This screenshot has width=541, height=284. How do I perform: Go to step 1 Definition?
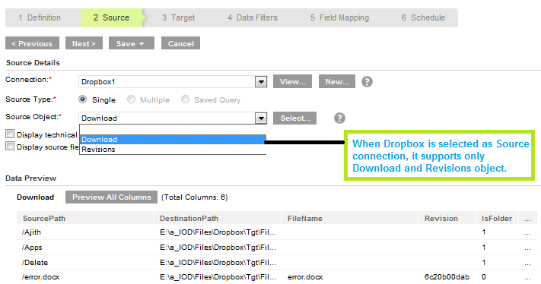point(40,17)
